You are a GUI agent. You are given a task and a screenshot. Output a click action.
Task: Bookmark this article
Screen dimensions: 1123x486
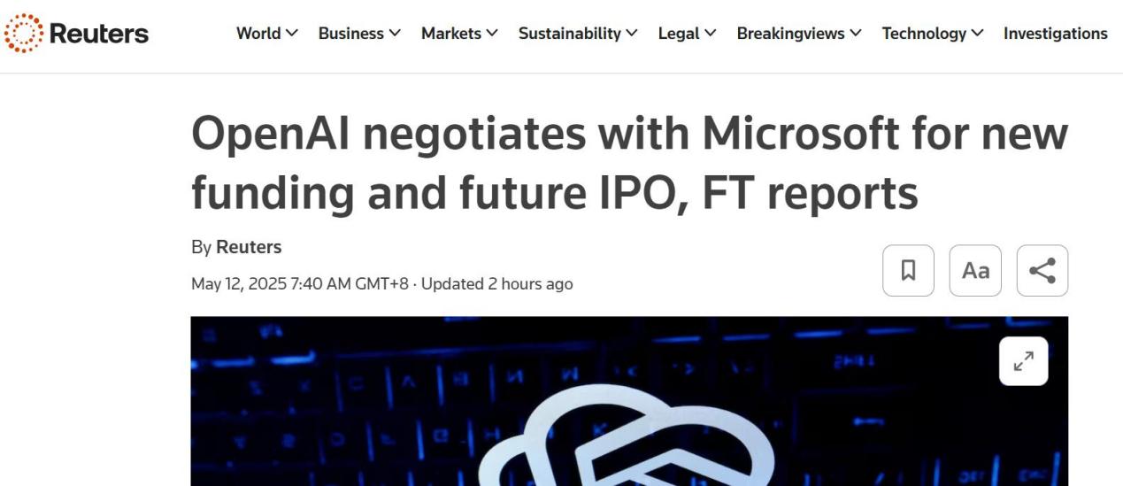click(908, 271)
